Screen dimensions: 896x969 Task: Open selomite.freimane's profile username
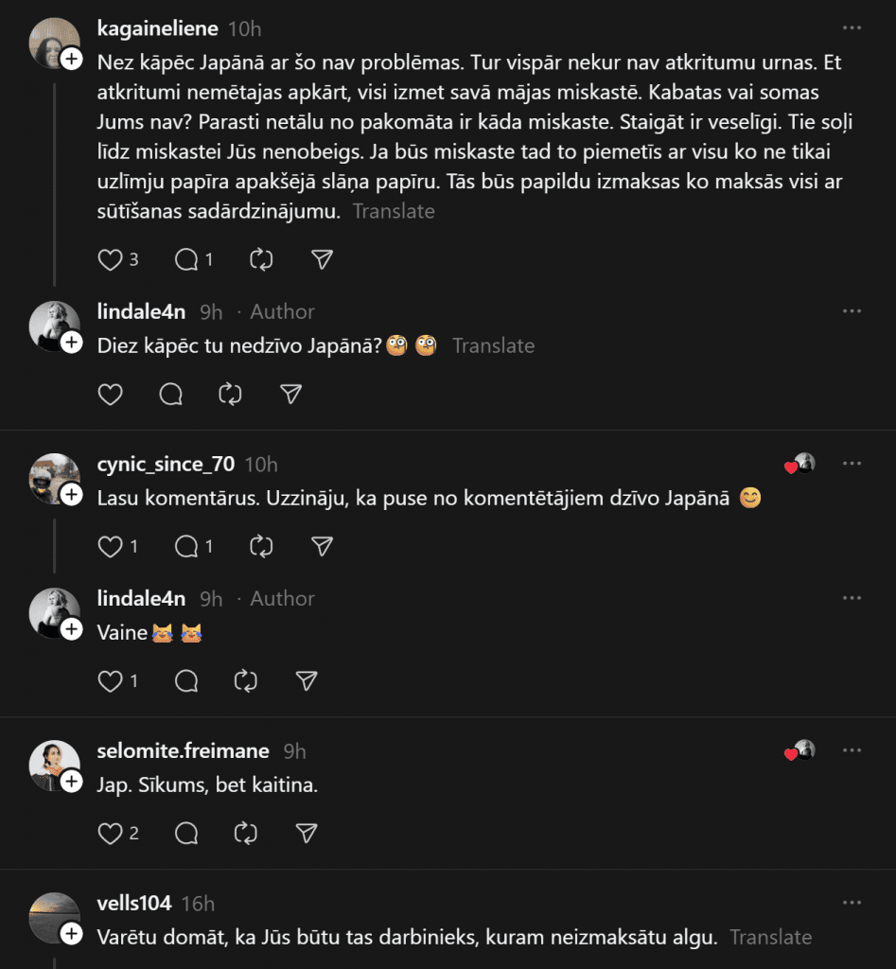click(x=183, y=750)
